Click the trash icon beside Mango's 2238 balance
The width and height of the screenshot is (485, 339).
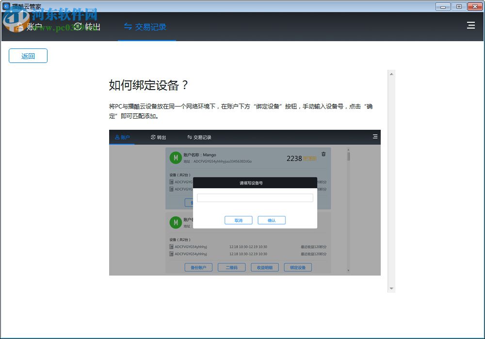pyautogui.click(x=323, y=154)
